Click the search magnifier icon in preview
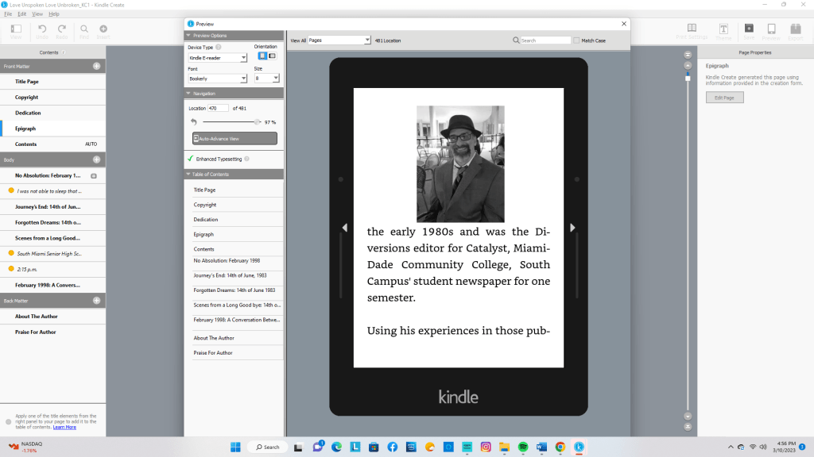The height and width of the screenshot is (457, 814). (x=516, y=40)
